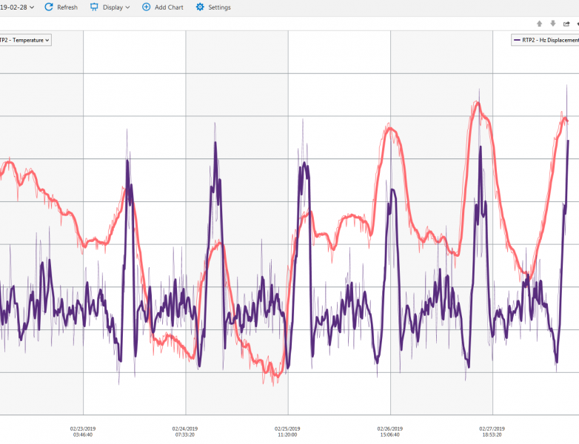The image size is (579, 444).
Task: Click the 02/25/2019 11:20:00 time axis label
Action: point(287,431)
